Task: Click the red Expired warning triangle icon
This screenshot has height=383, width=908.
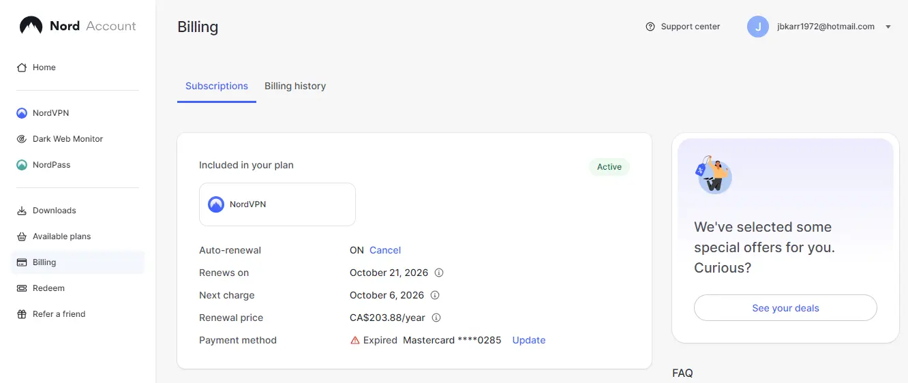Action: [x=354, y=340]
